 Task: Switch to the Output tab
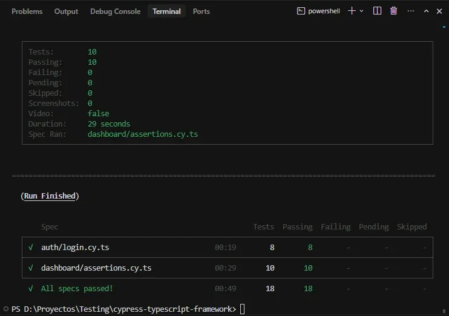click(x=66, y=12)
